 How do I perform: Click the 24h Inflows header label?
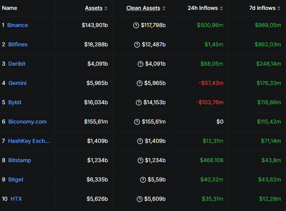pyautogui.click(x=203, y=8)
